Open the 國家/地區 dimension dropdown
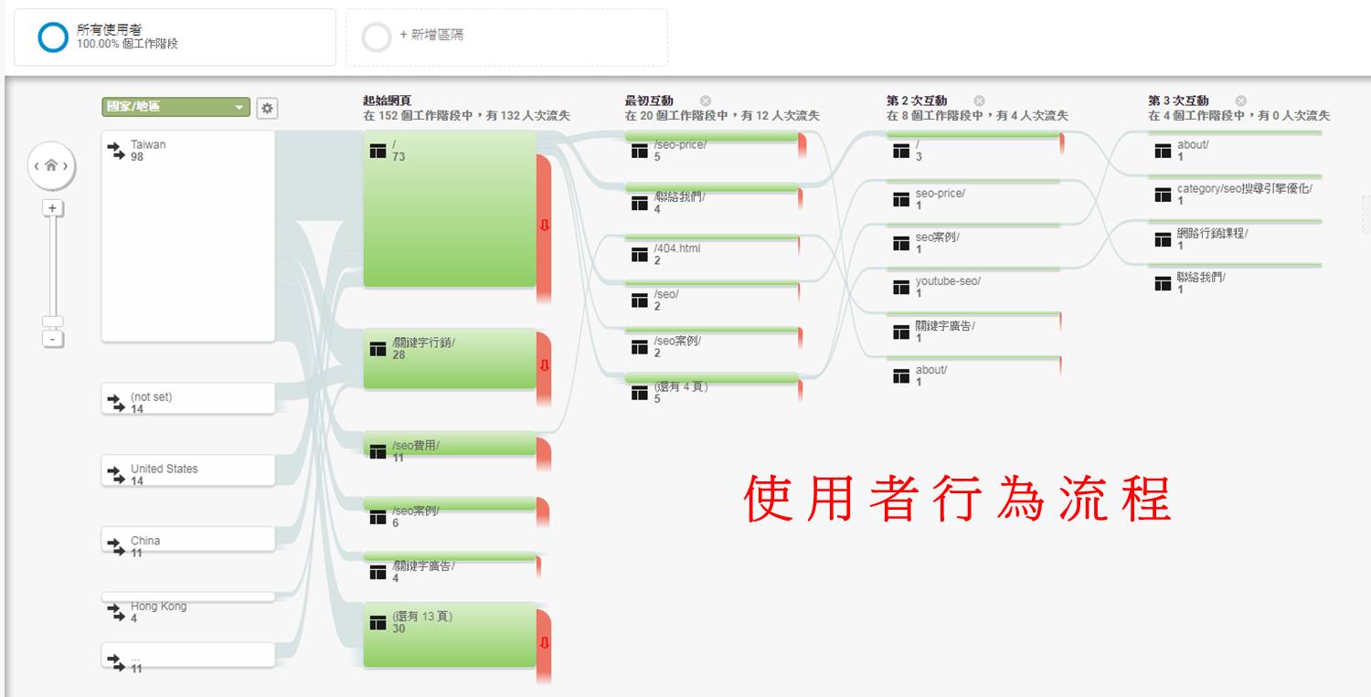The height and width of the screenshot is (697, 1371). click(x=174, y=106)
